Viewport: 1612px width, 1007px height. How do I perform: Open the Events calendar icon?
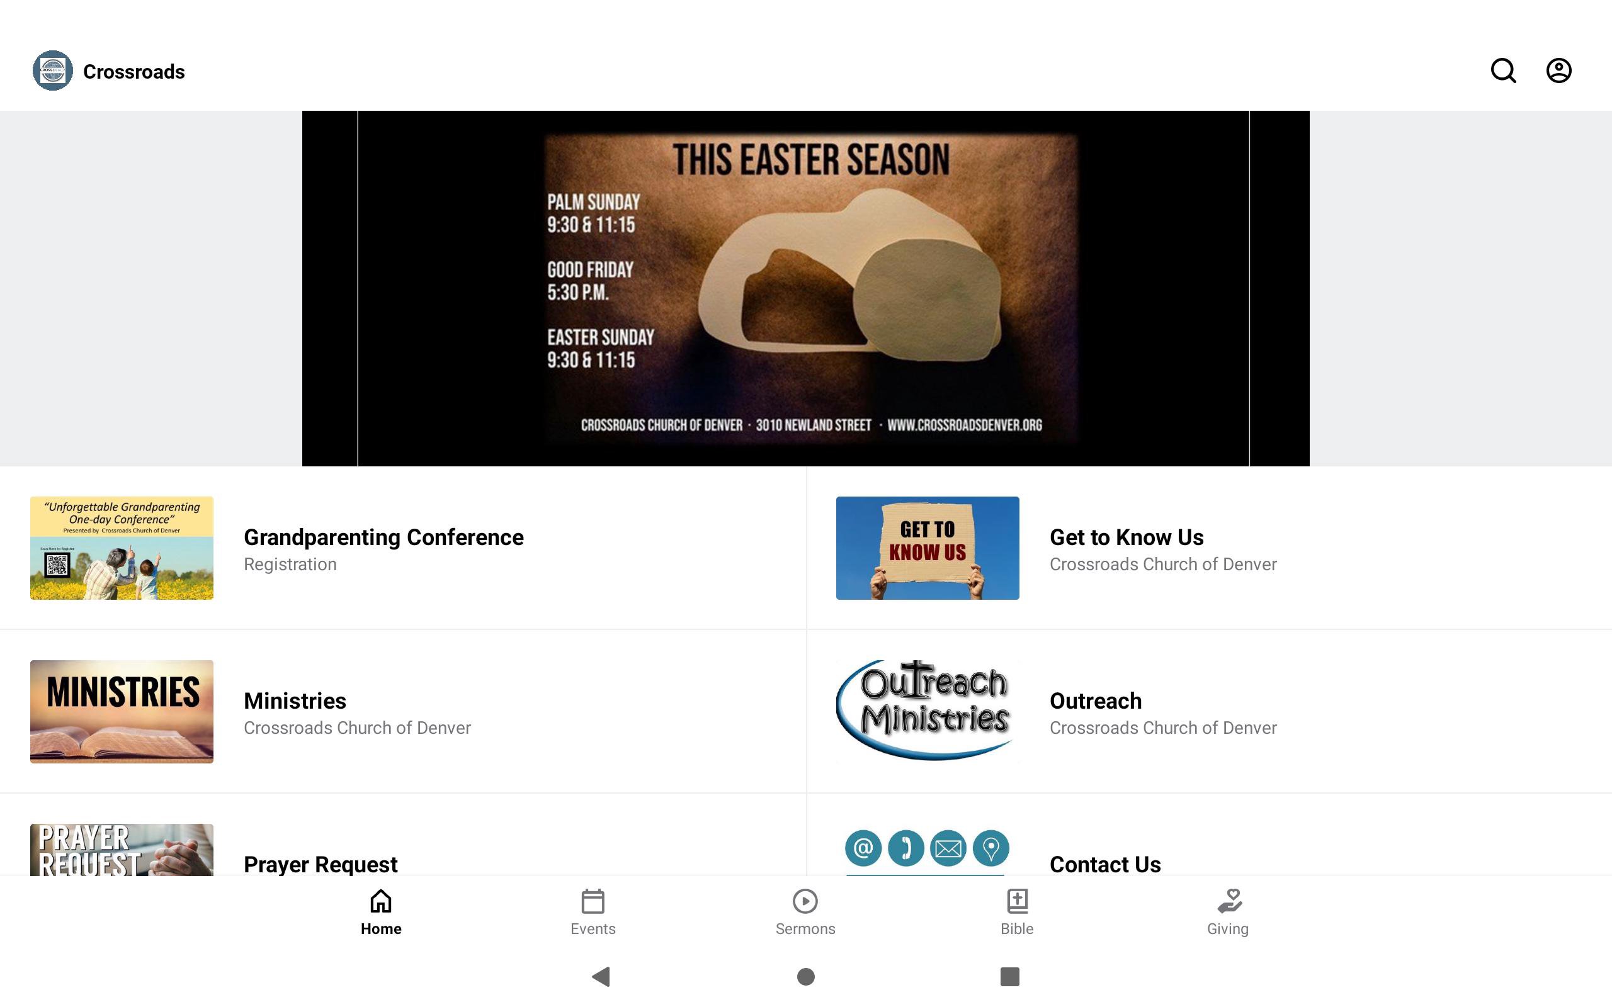click(x=592, y=901)
